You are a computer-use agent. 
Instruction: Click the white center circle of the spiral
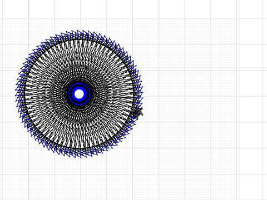click(79, 94)
